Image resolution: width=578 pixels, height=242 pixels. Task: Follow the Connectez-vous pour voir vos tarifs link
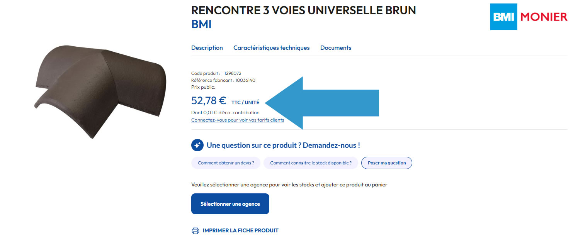coord(238,120)
